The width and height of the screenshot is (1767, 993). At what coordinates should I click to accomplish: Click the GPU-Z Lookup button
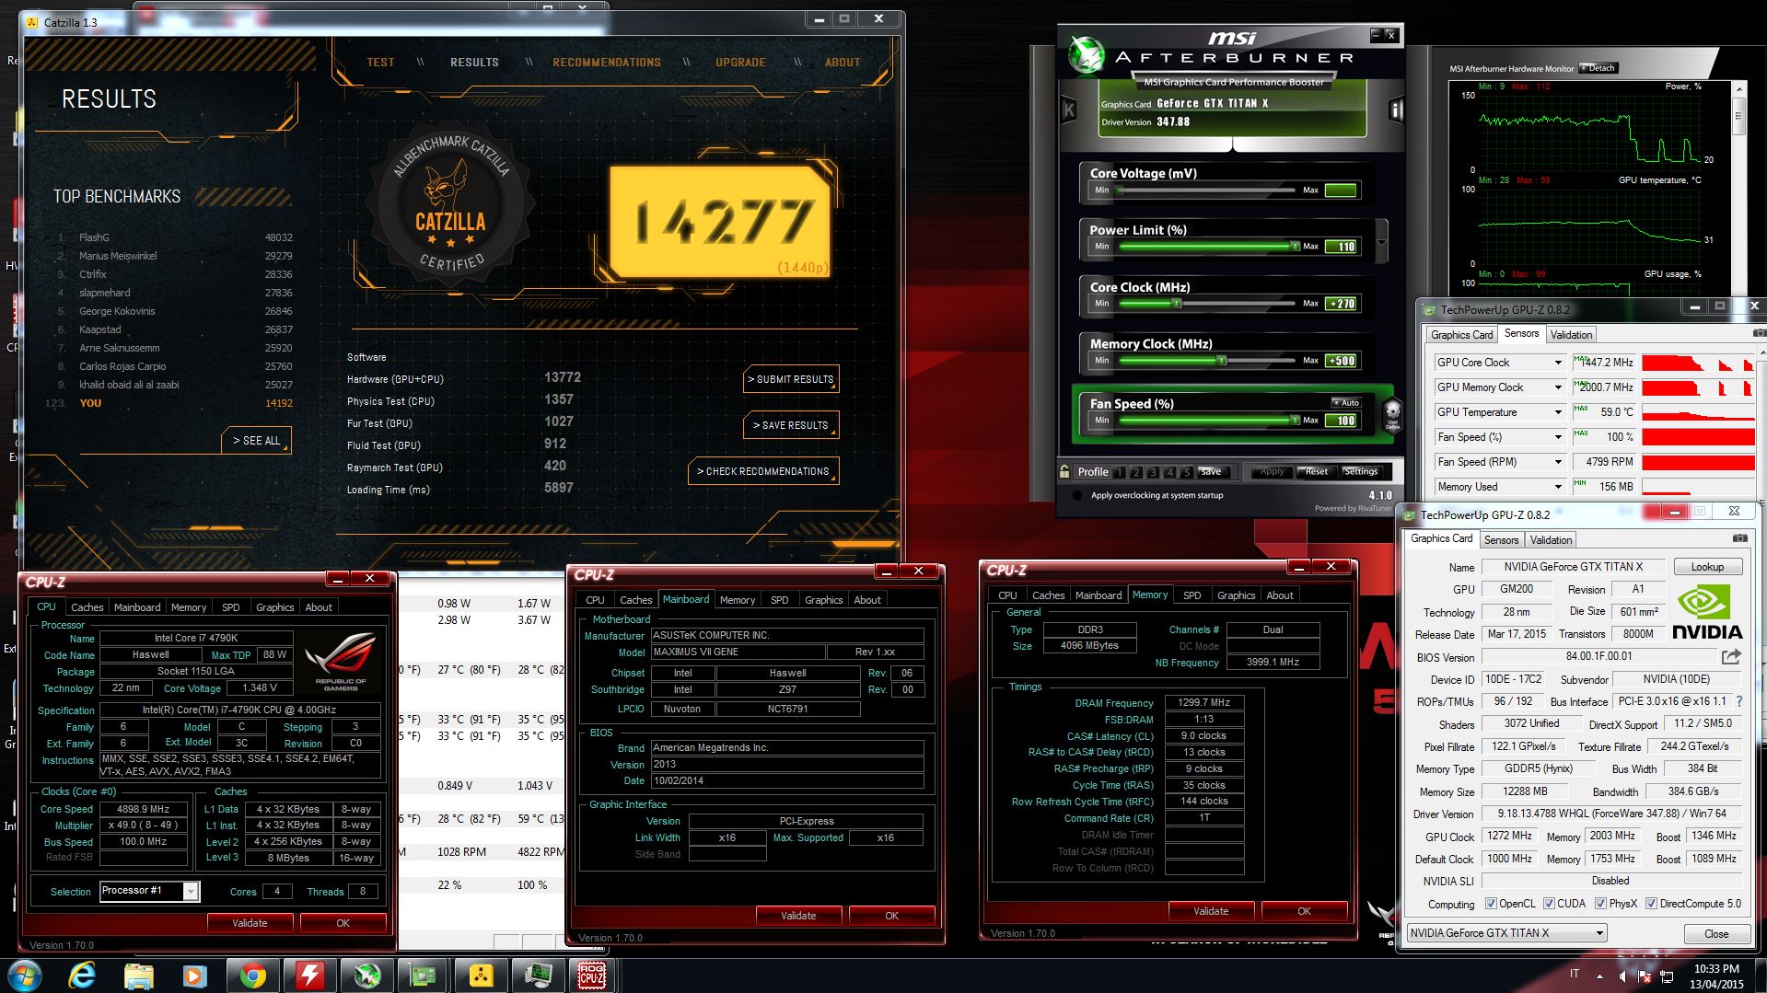click(x=1706, y=567)
